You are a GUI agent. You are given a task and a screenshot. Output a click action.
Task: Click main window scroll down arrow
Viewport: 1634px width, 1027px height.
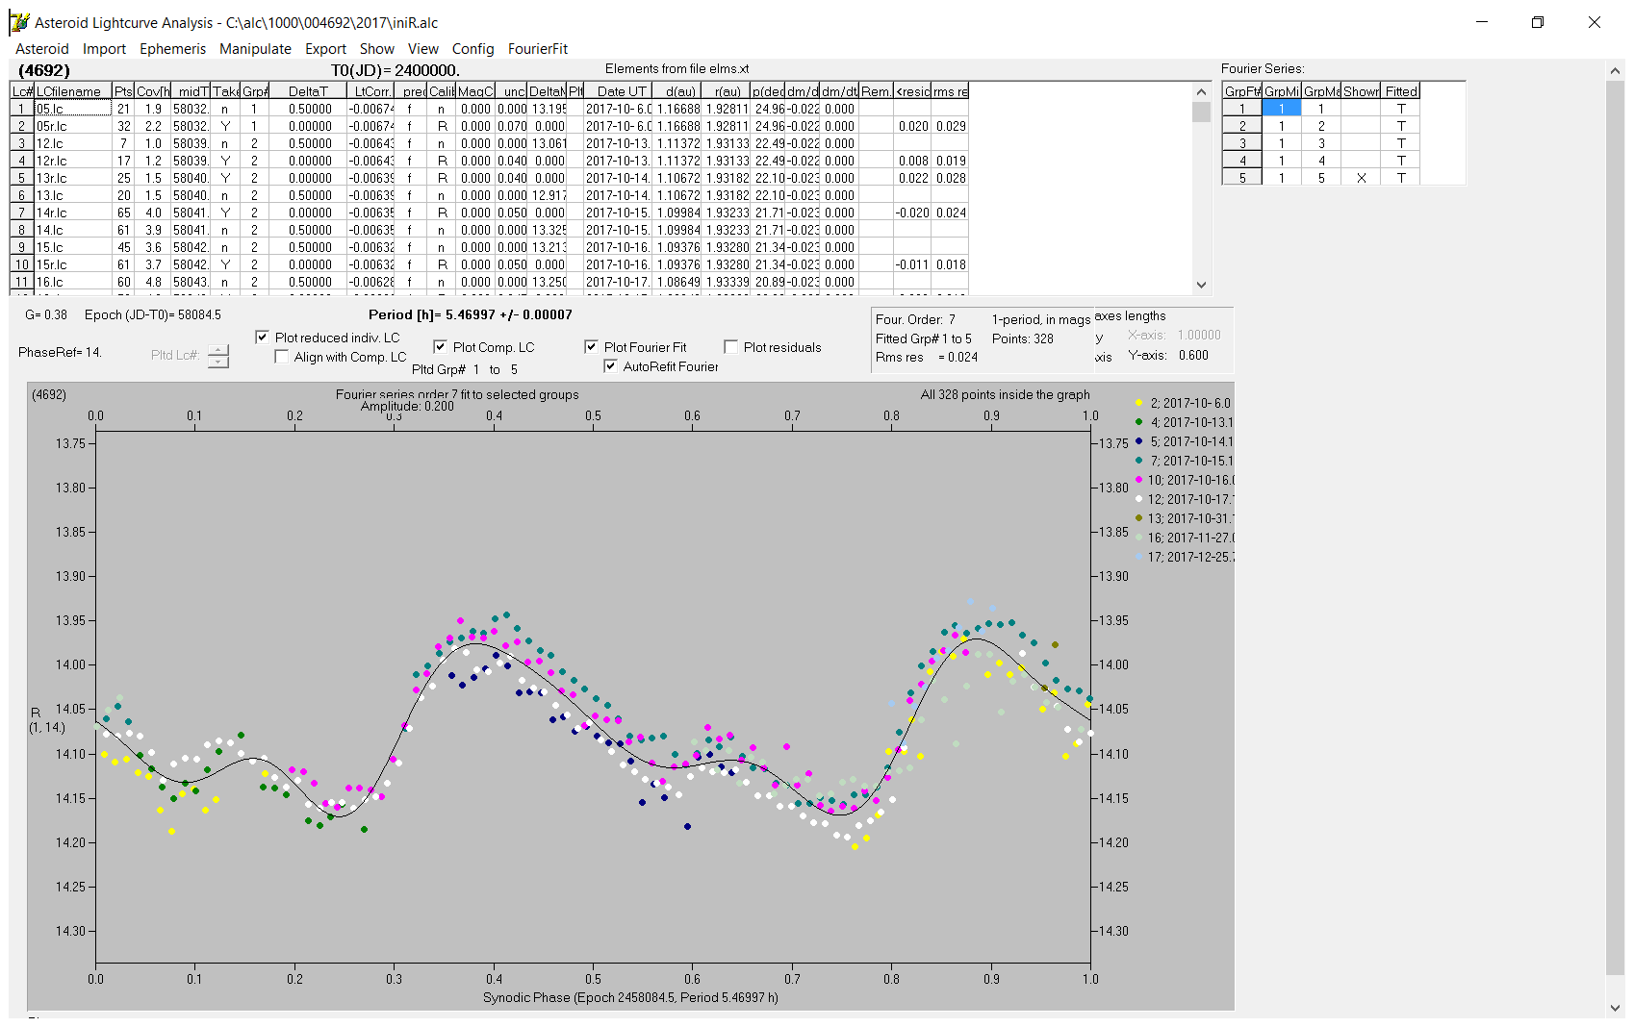pyautogui.click(x=1615, y=1008)
